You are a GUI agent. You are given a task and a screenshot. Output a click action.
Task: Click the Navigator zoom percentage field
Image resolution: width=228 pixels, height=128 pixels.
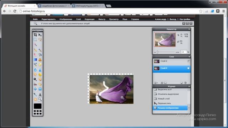point(183,52)
